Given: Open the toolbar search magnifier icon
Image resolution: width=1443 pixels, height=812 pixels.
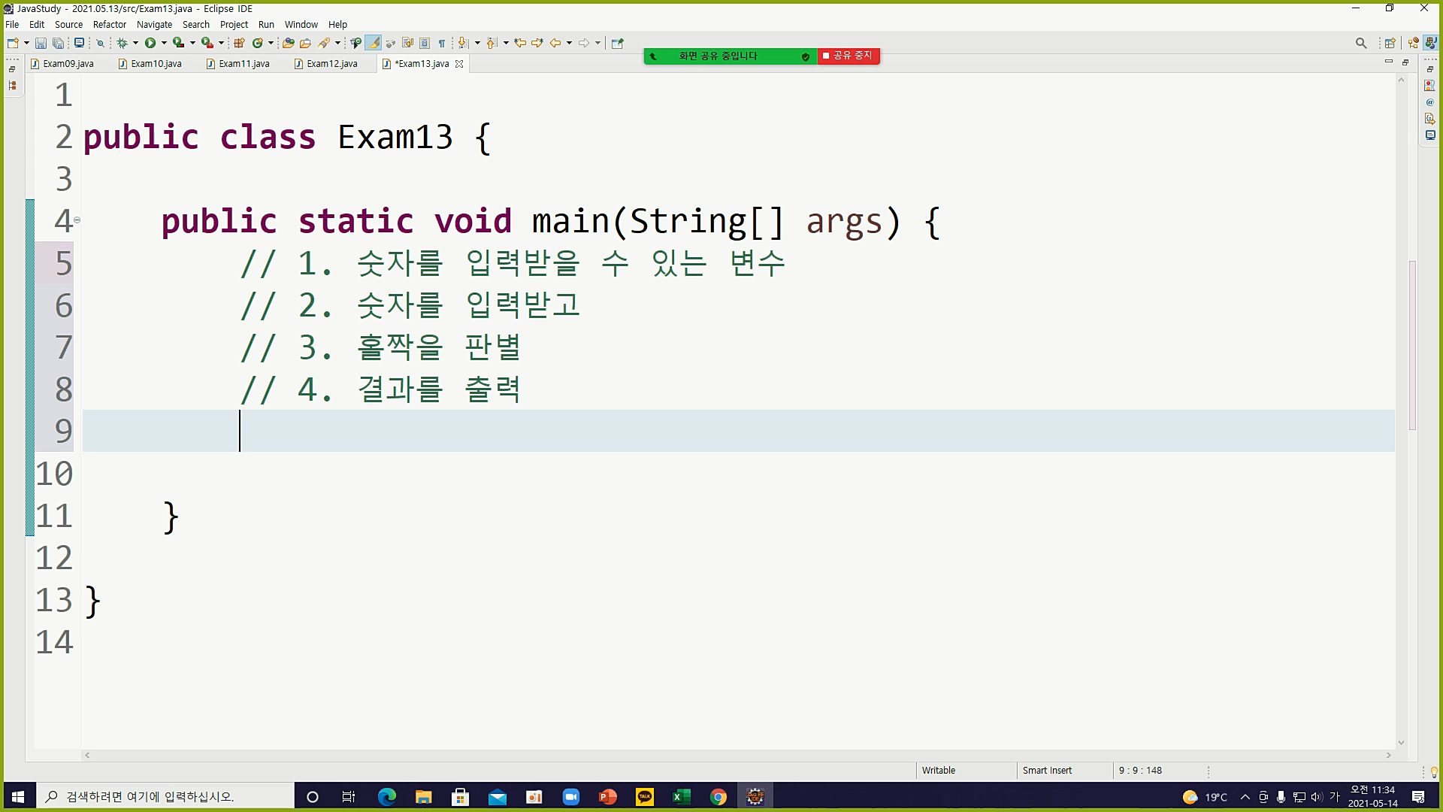Looking at the screenshot, I should pyautogui.click(x=1360, y=44).
